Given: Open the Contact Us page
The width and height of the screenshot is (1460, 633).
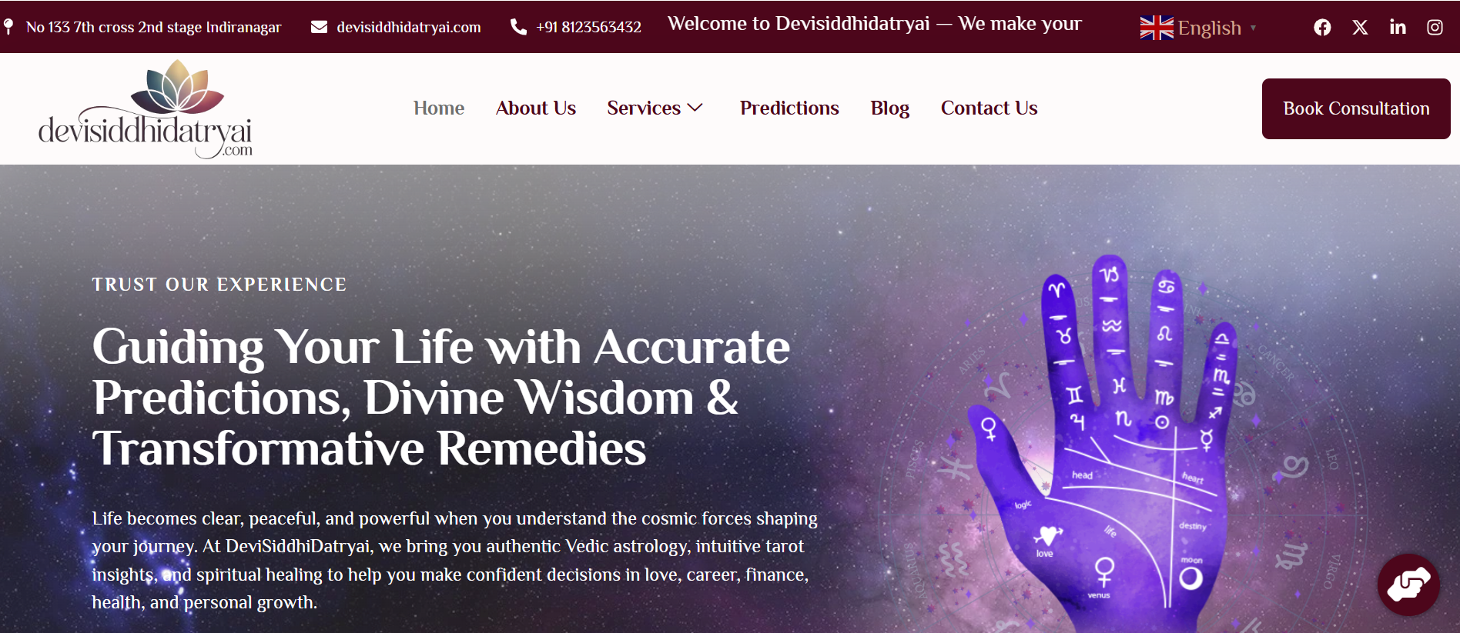Looking at the screenshot, I should pos(990,108).
